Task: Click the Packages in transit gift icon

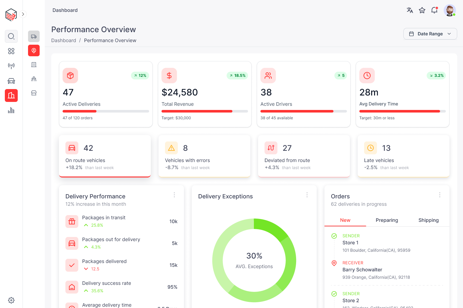Action: (72, 222)
